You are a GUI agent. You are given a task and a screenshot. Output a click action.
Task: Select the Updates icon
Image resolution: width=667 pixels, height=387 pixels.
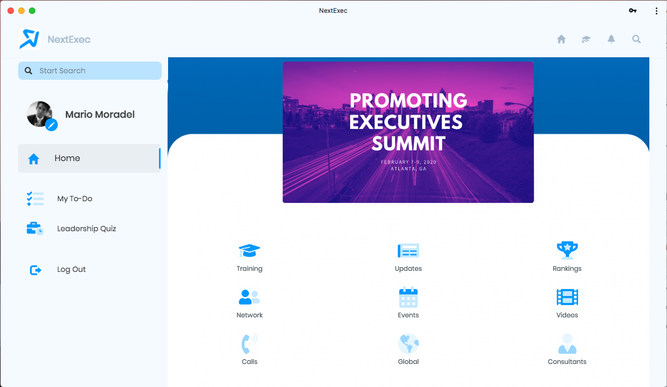tap(408, 256)
